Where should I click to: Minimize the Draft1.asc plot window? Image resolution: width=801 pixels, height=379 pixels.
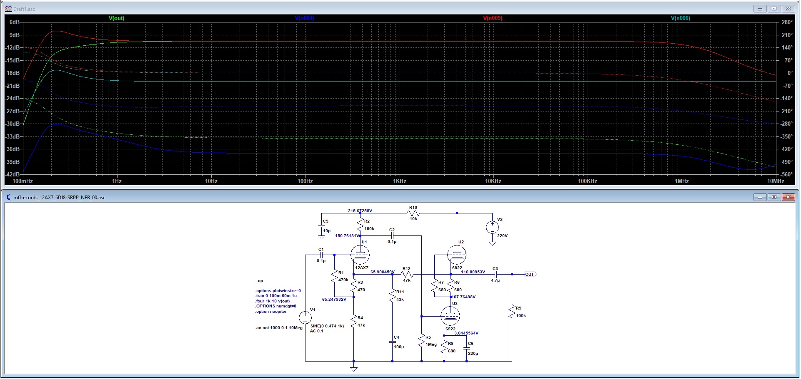pos(760,9)
